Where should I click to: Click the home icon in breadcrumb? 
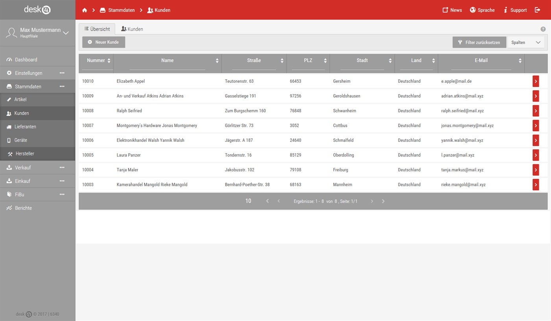(85, 10)
